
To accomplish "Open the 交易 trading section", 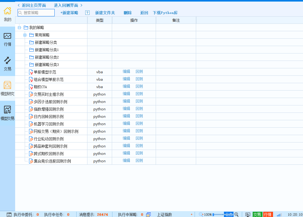I will 7,64.
